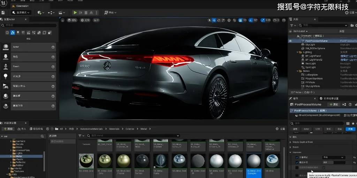Open the Cinematics clapperboard dropdown
This screenshot has height=178, width=357.
(62, 13)
